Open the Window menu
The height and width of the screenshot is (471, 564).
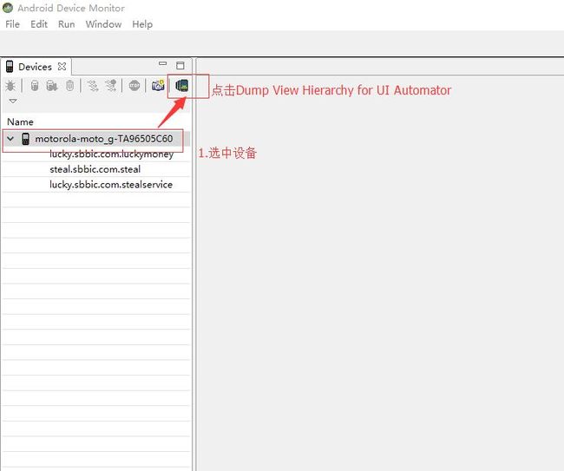click(x=103, y=24)
